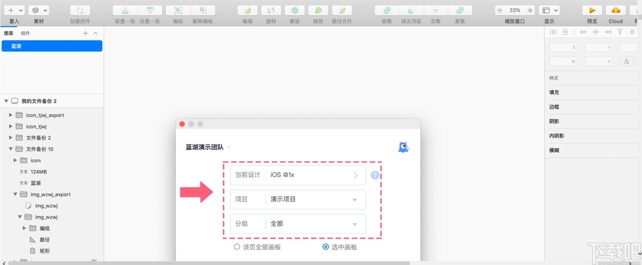Open the 素材 layers dropdown

40,10
